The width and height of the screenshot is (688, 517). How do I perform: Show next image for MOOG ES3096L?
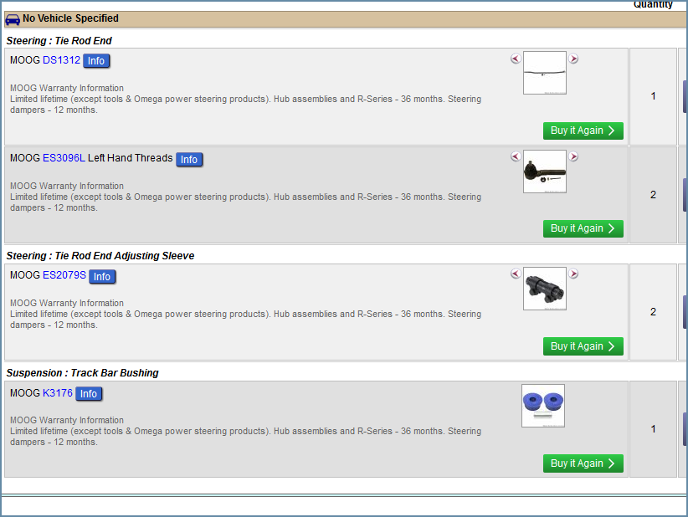[573, 156]
